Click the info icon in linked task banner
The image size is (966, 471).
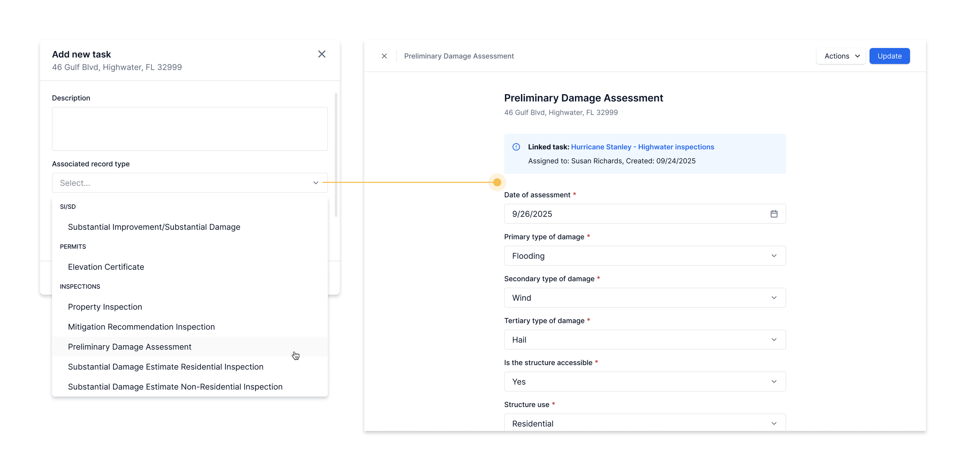(516, 147)
